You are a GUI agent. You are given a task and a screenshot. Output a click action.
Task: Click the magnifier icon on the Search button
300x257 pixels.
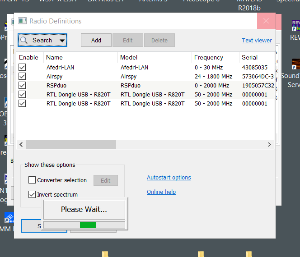[25, 40]
